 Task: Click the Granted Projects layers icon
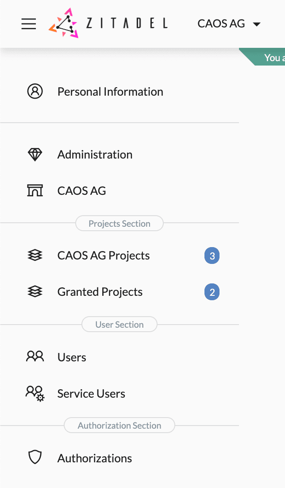(x=35, y=292)
